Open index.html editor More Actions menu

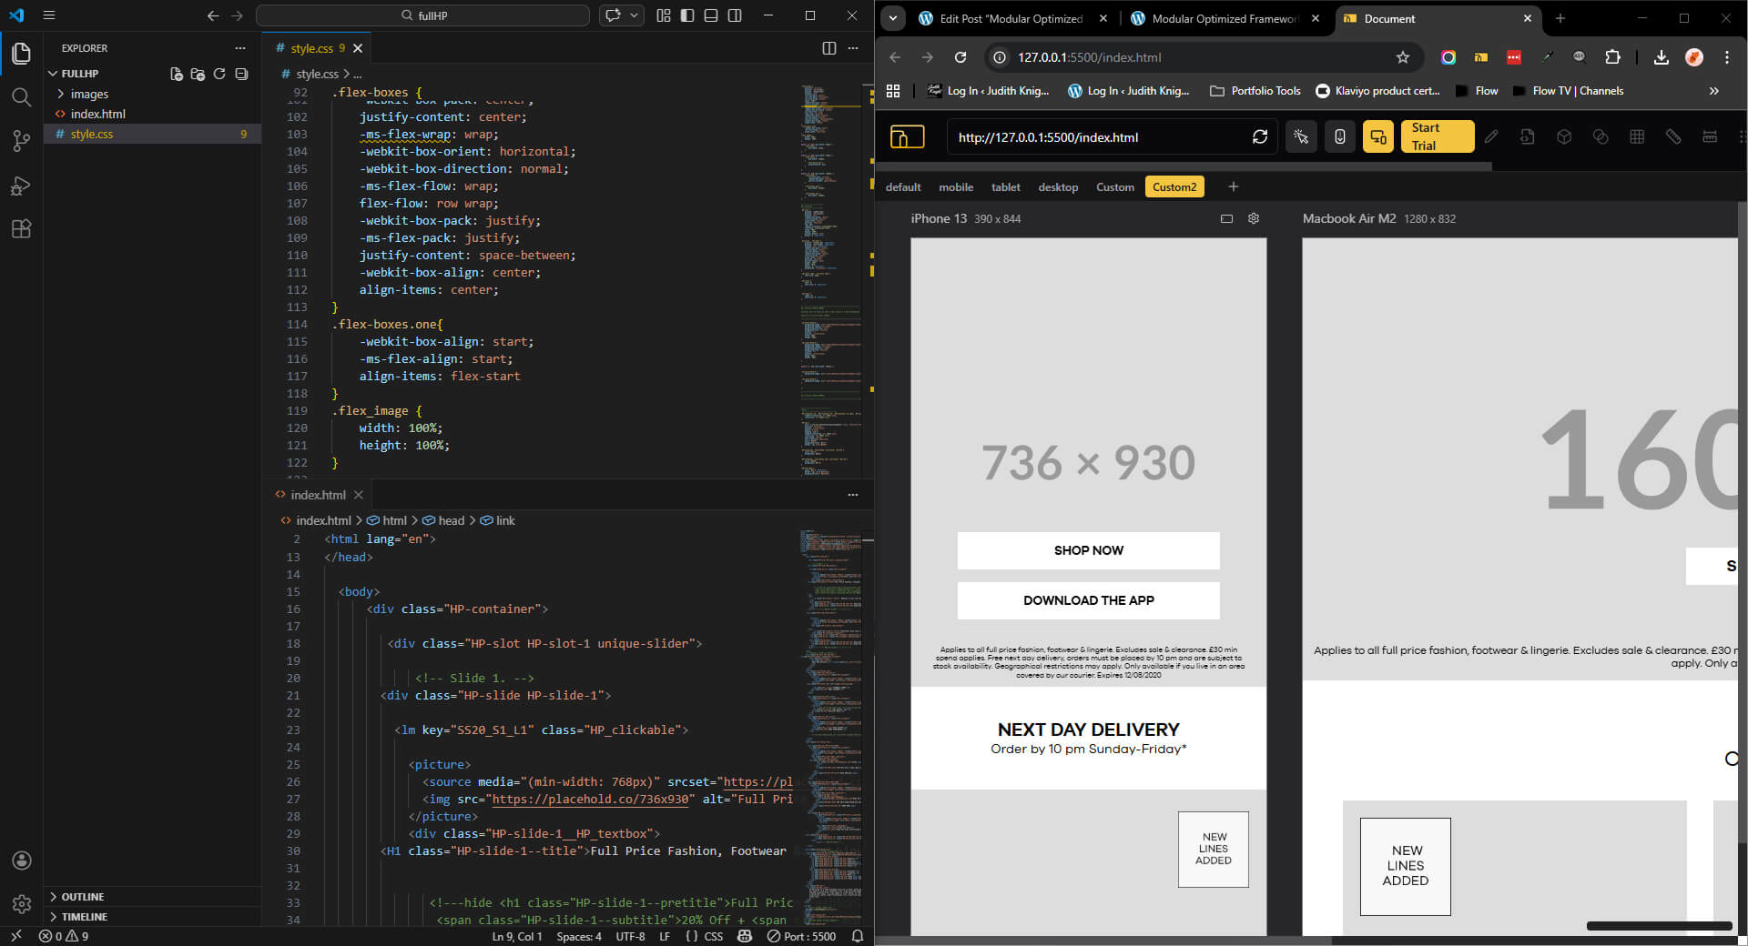coord(853,495)
